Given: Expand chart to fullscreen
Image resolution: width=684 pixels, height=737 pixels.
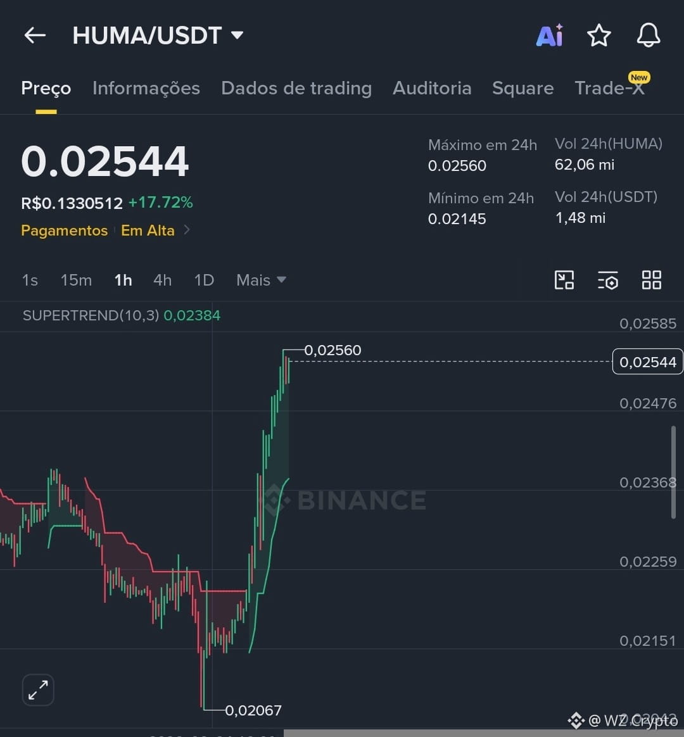Looking at the screenshot, I should tap(38, 690).
